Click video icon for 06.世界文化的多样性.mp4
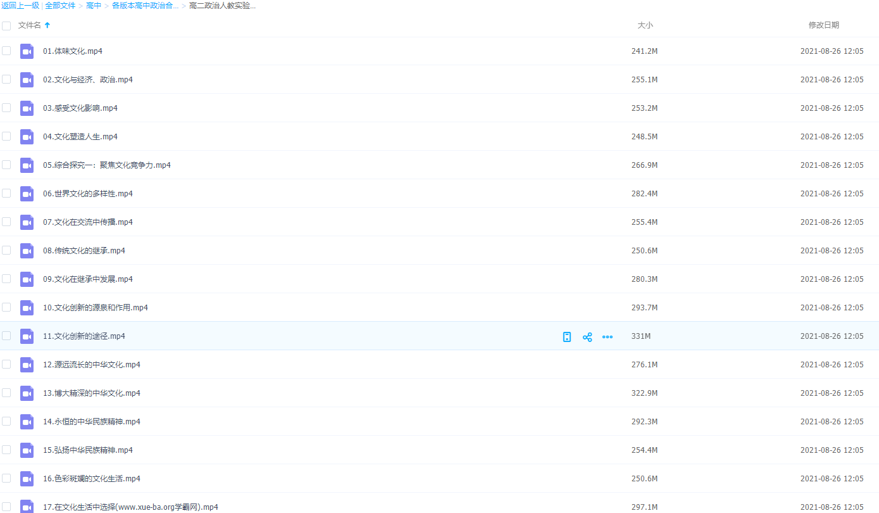879x513 pixels. [27, 194]
